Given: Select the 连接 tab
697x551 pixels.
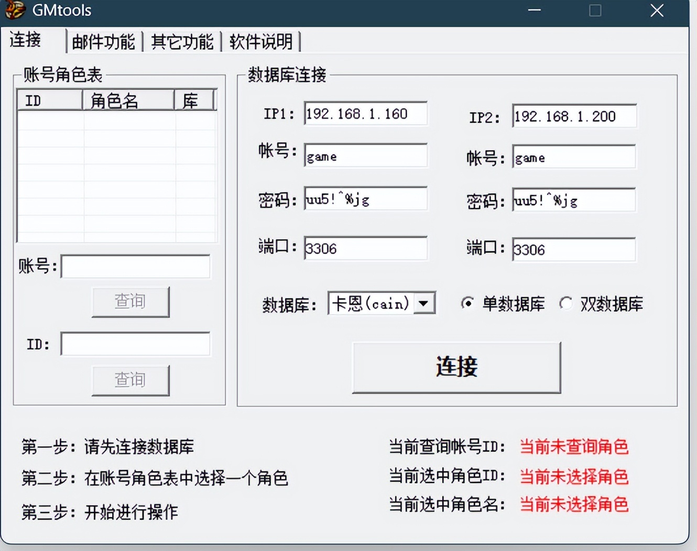Looking at the screenshot, I should pyautogui.click(x=24, y=40).
